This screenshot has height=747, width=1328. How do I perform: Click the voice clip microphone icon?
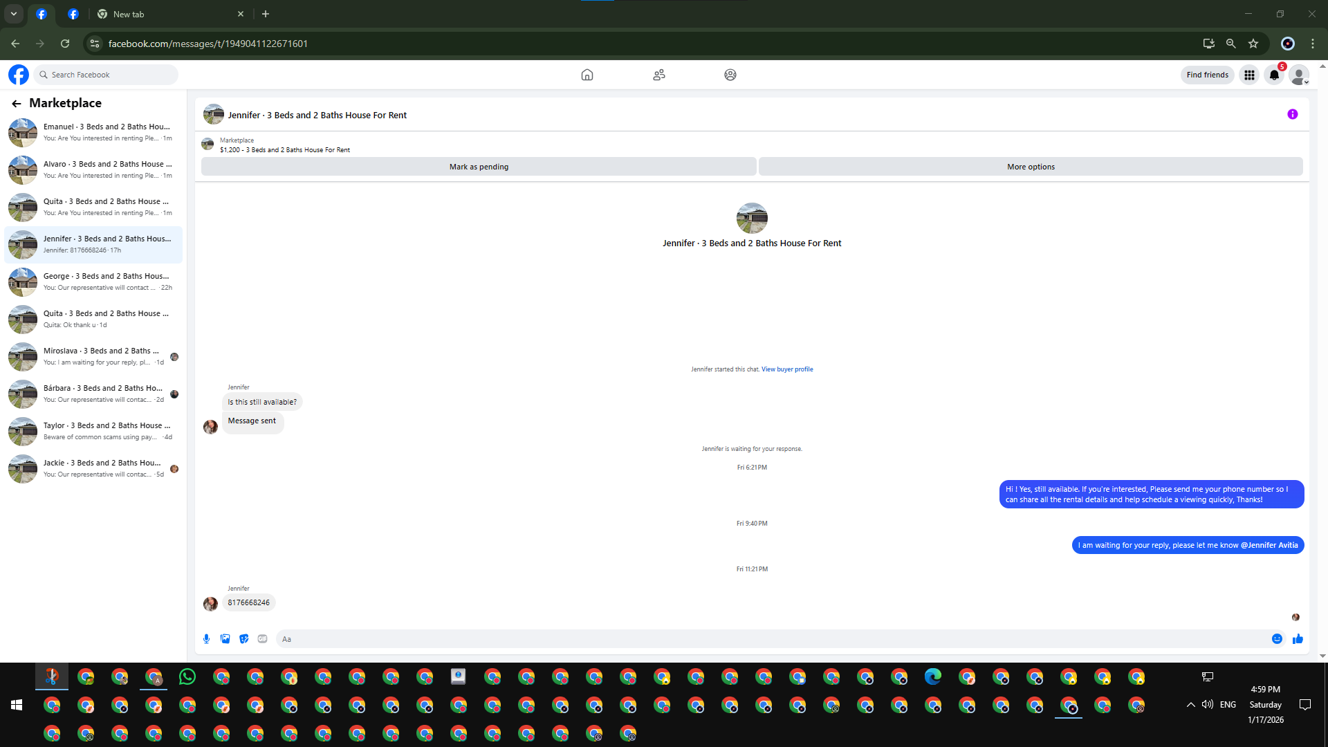[206, 639]
